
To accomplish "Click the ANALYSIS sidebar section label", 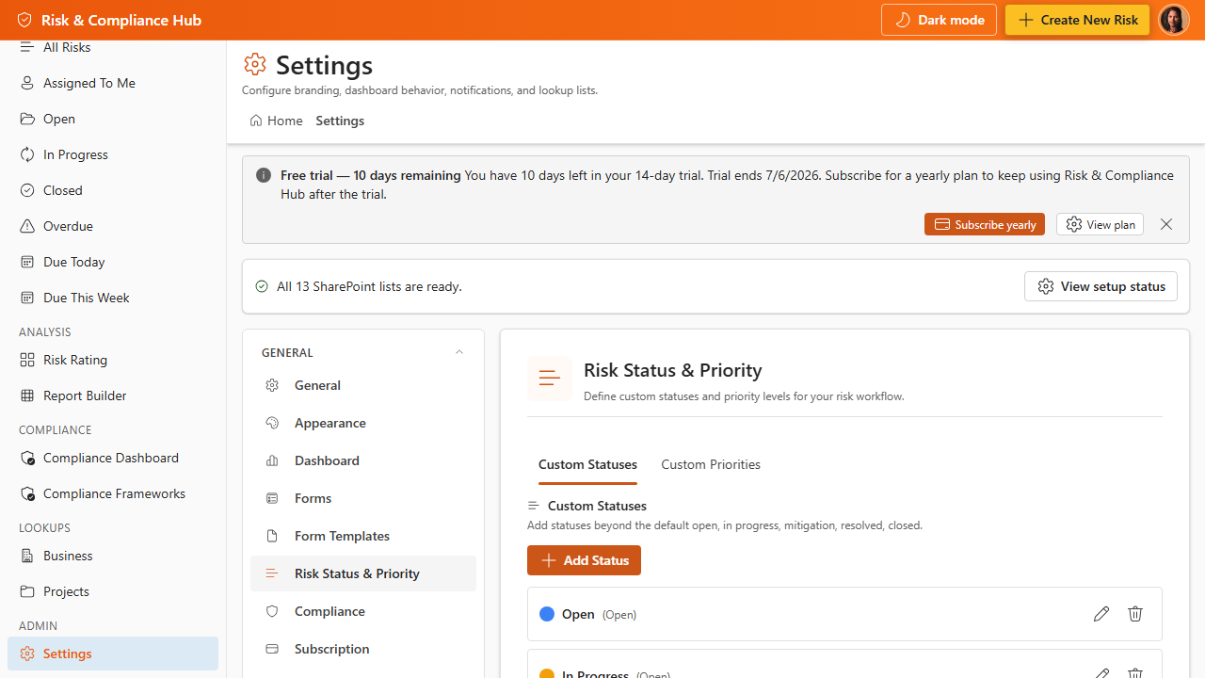I will pos(45,331).
